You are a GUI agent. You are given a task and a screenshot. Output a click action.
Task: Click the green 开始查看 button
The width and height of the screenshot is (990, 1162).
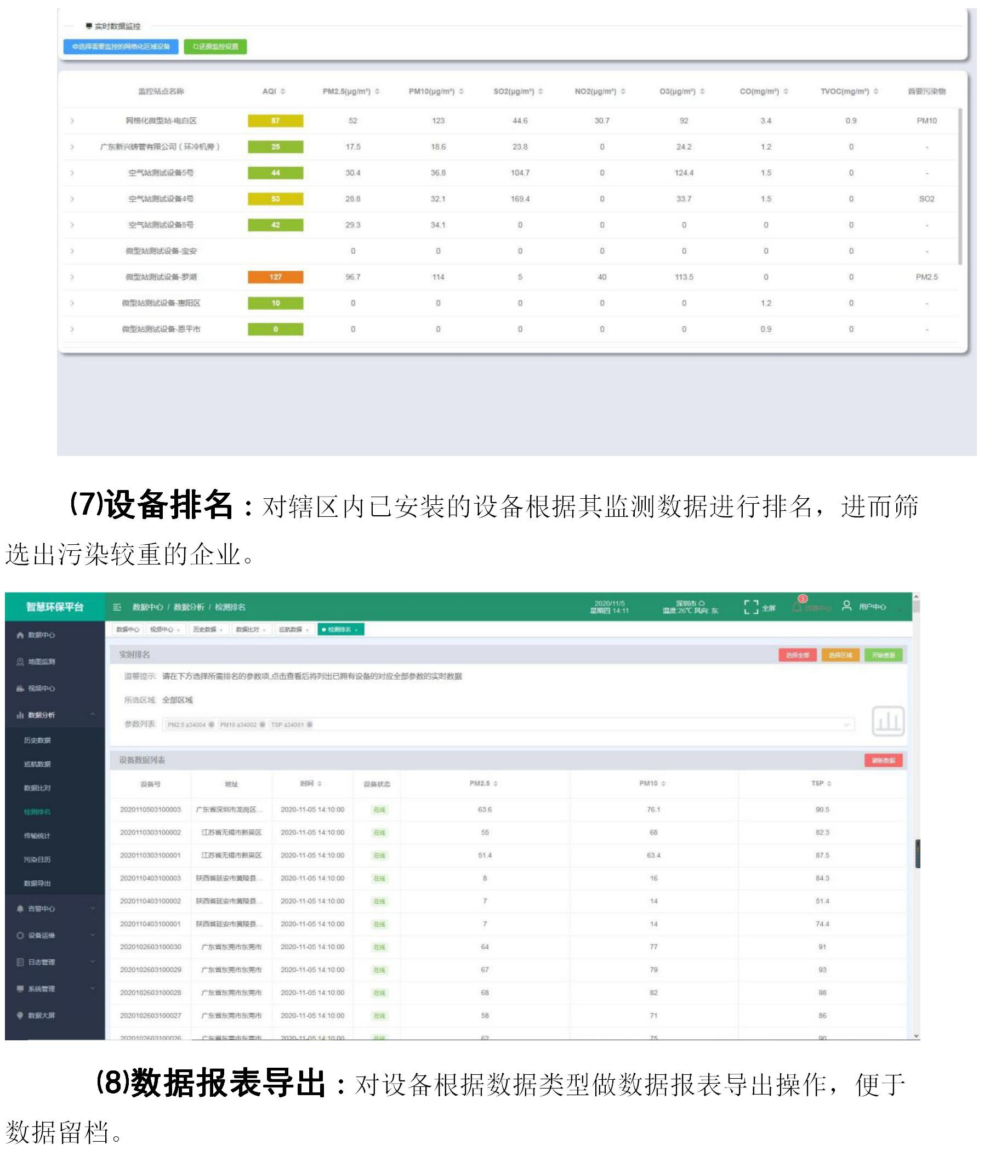coord(883,655)
